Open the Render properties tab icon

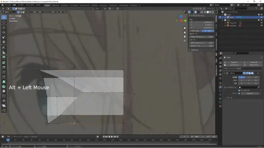coord(220,63)
